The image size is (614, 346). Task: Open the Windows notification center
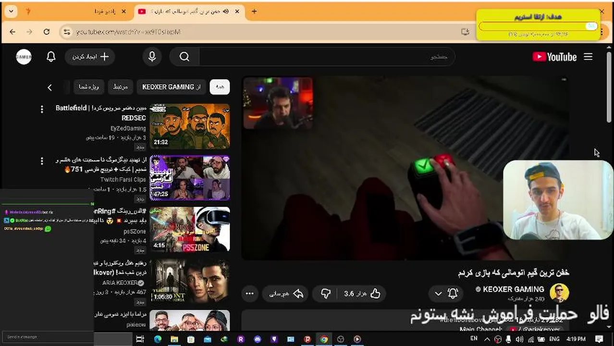[x=599, y=339]
